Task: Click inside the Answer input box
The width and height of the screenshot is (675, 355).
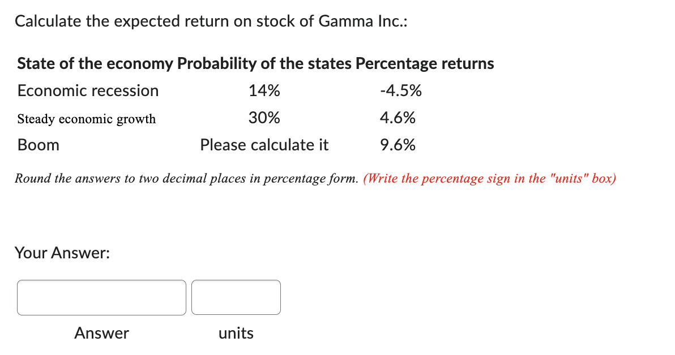Action: click(101, 297)
